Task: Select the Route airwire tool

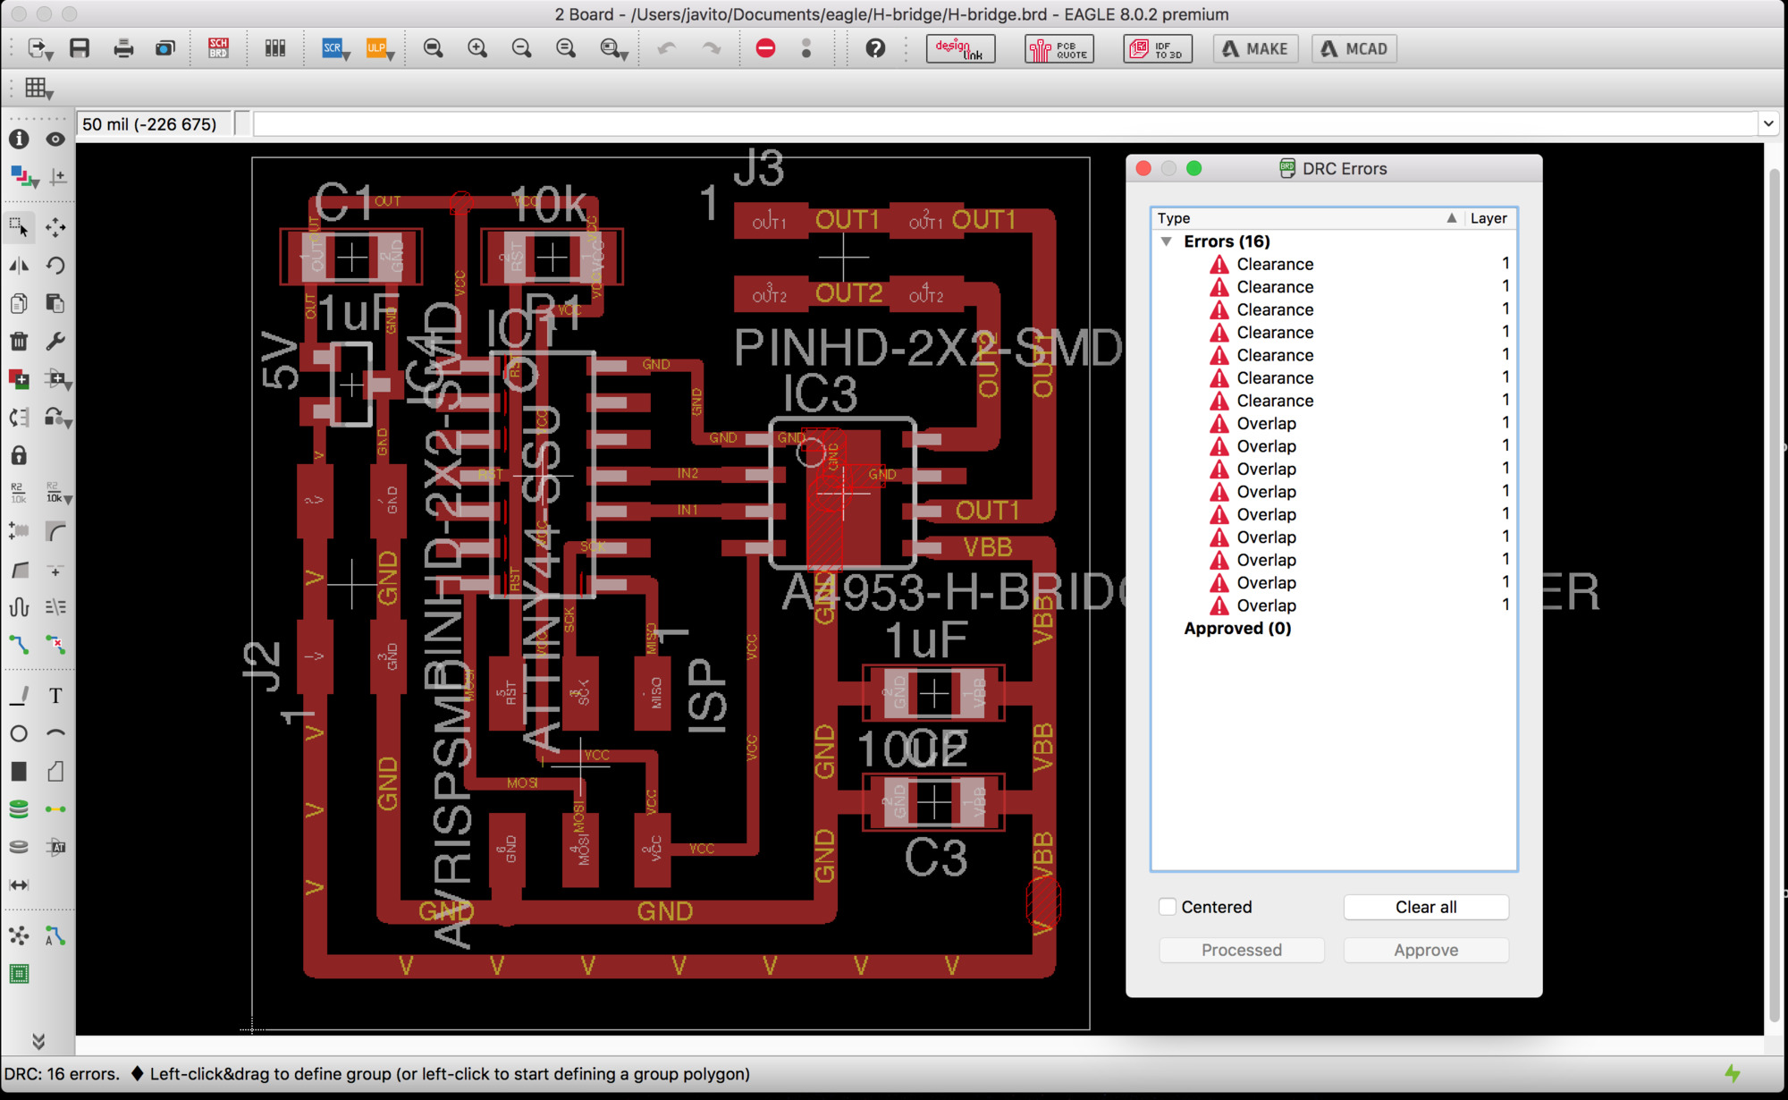Action: click(x=19, y=644)
